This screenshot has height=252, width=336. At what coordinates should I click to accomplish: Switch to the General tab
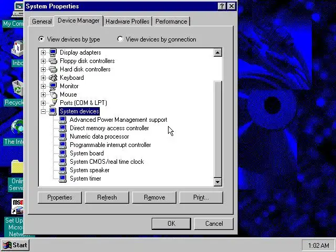click(41, 22)
